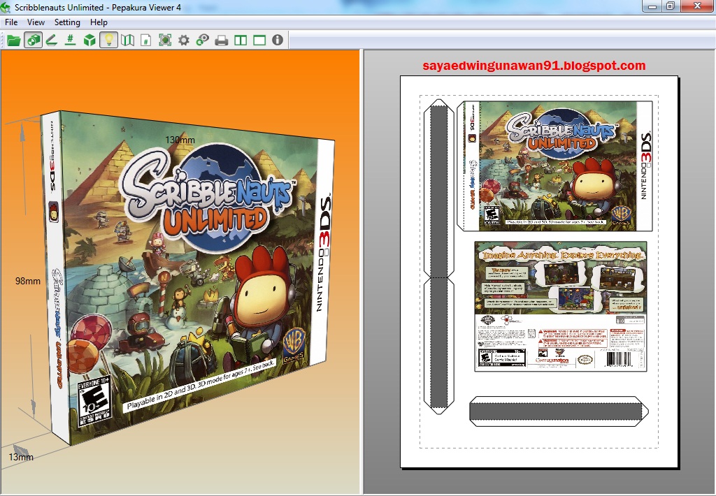The height and width of the screenshot is (496, 716).
Task: Print the pattern sheet
Action: point(220,40)
